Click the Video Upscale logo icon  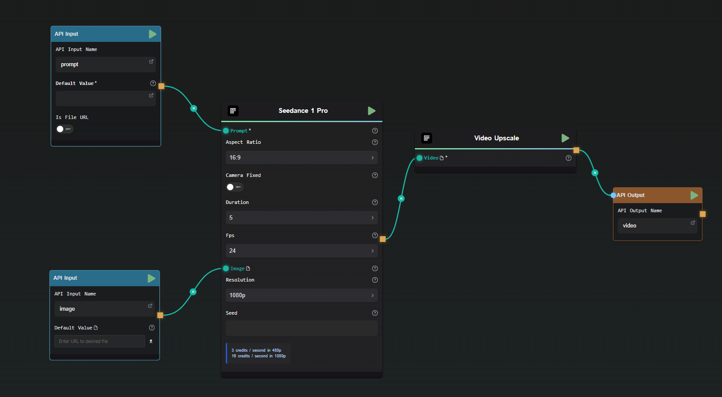point(427,138)
